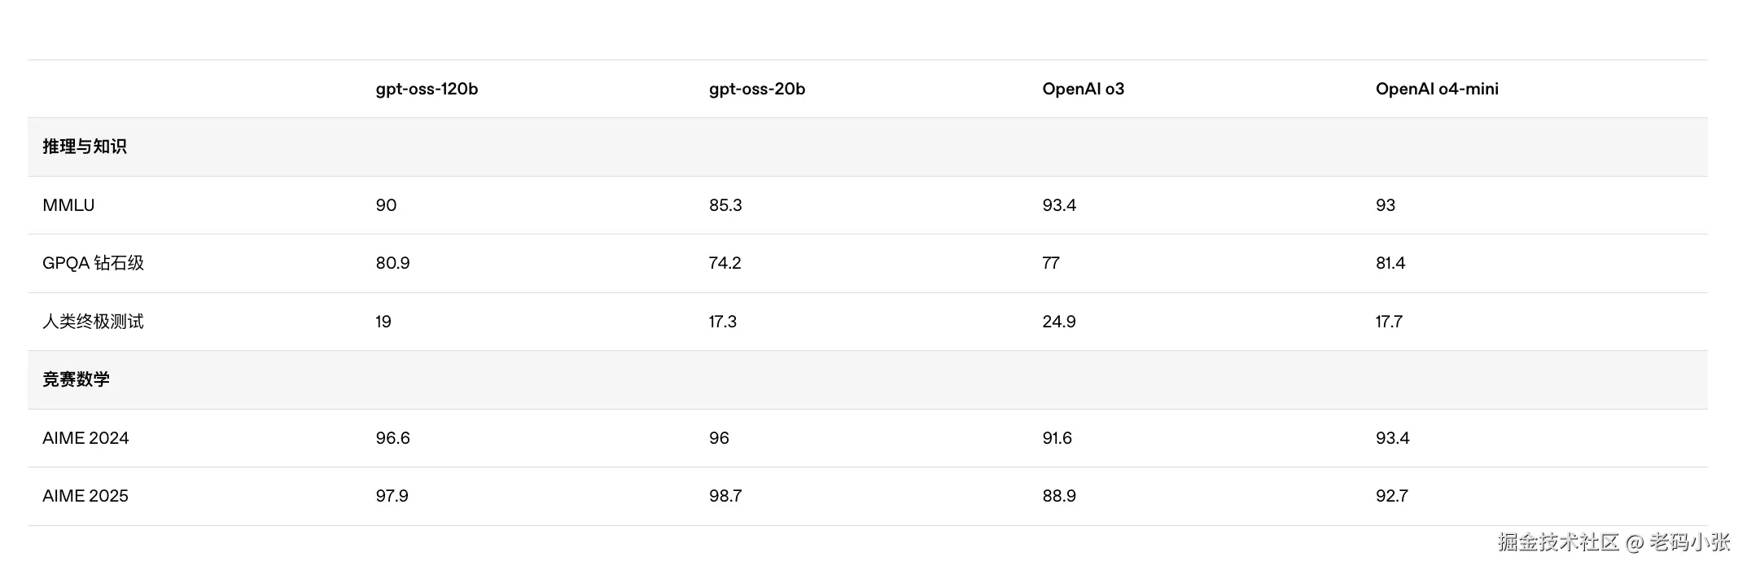1747x570 pixels.
Task: Click AIME 2024 score 91.6 for o3
Action: tap(1057, 438)
